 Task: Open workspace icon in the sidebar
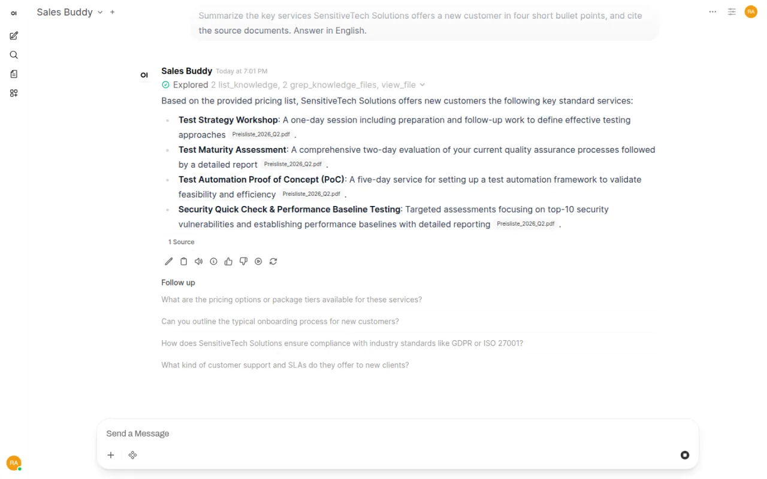(14, 93)
